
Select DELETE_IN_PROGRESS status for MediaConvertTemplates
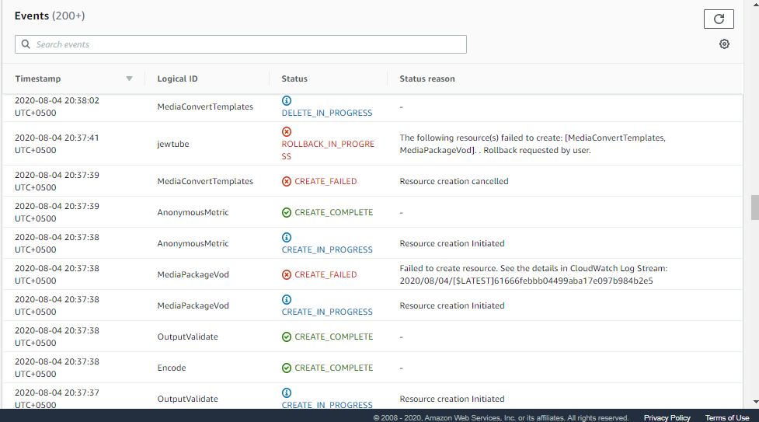coord(327,113)
